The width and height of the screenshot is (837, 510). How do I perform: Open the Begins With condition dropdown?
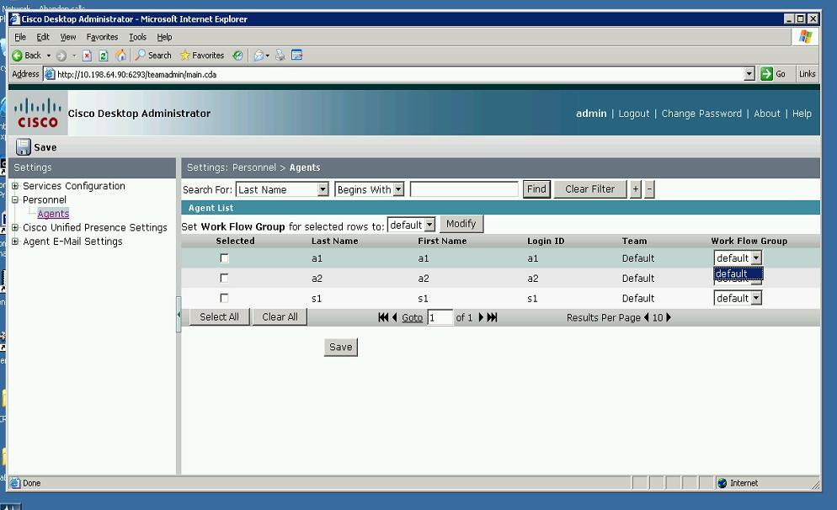(398, 189)
